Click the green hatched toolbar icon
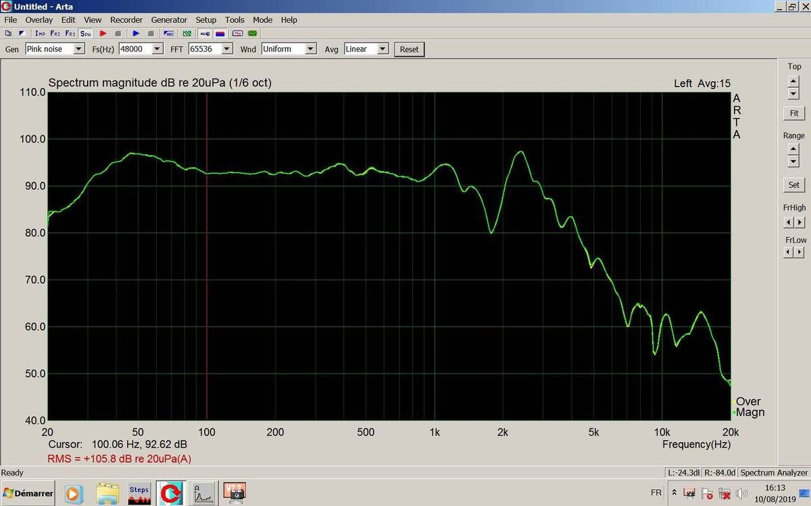Viewport: 811px width, 506px height. click(x=187, y=33)
